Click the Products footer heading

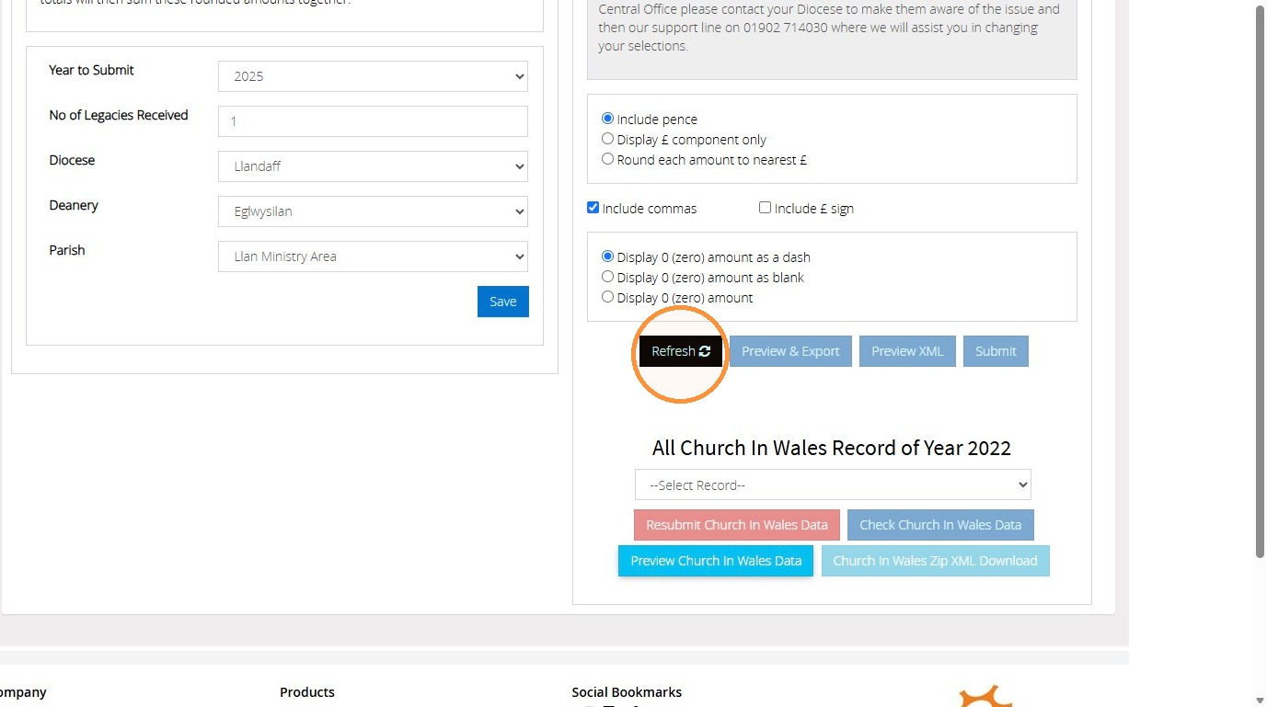point(307,692)
